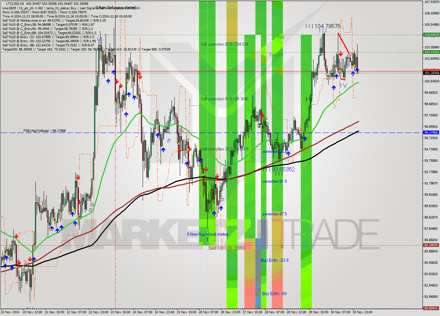
Task: Click 'Sell %10 @ Entry -23: 110.67899' row
Action: 48,37
